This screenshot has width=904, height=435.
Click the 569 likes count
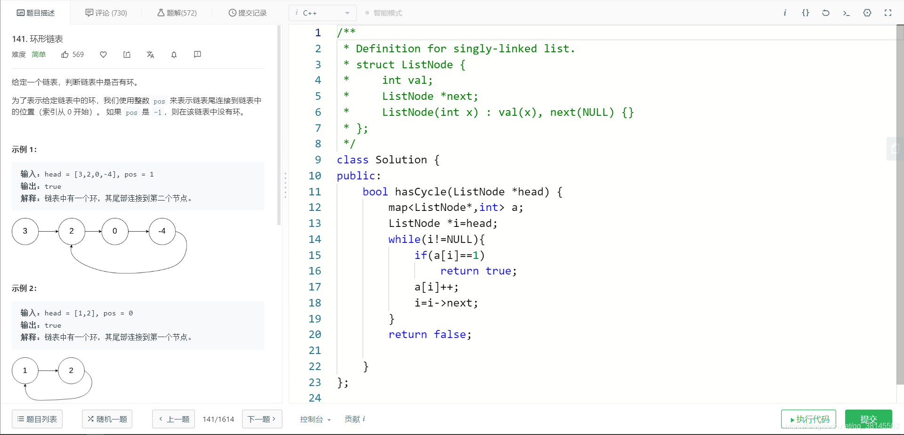click(x=78, y=55)
